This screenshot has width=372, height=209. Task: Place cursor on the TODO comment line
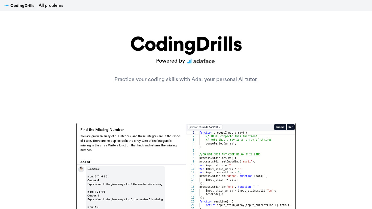[x=231, y=136]
